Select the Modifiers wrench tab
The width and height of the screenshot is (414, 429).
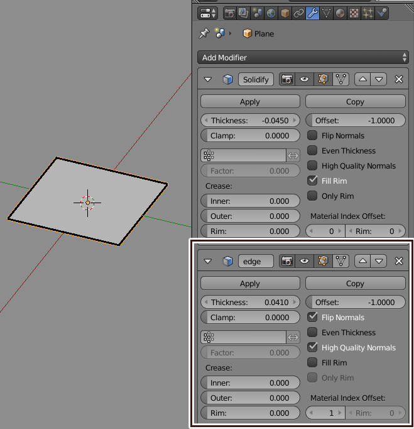[x=312, y=13]
